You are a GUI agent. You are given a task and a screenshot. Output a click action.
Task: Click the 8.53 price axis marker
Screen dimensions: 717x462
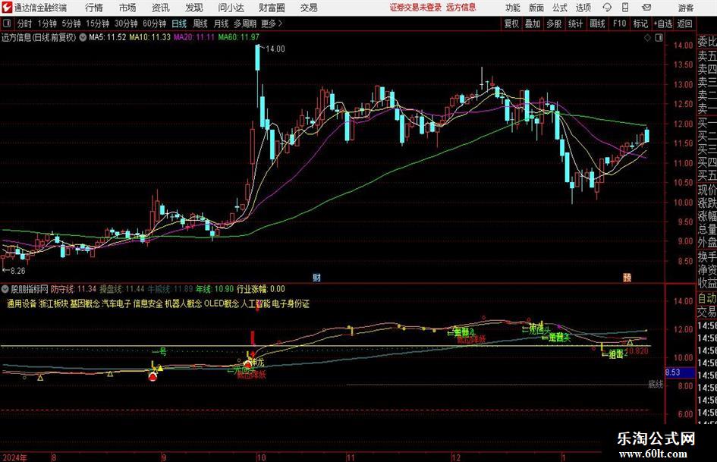(x=680, y=372)
